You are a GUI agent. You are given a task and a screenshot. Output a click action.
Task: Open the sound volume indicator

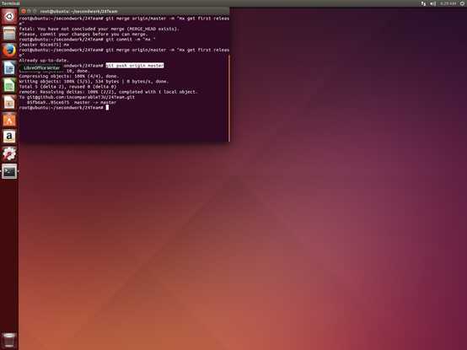(432, 3)
